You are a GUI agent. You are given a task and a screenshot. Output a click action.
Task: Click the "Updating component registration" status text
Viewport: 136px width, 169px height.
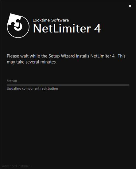33,89
